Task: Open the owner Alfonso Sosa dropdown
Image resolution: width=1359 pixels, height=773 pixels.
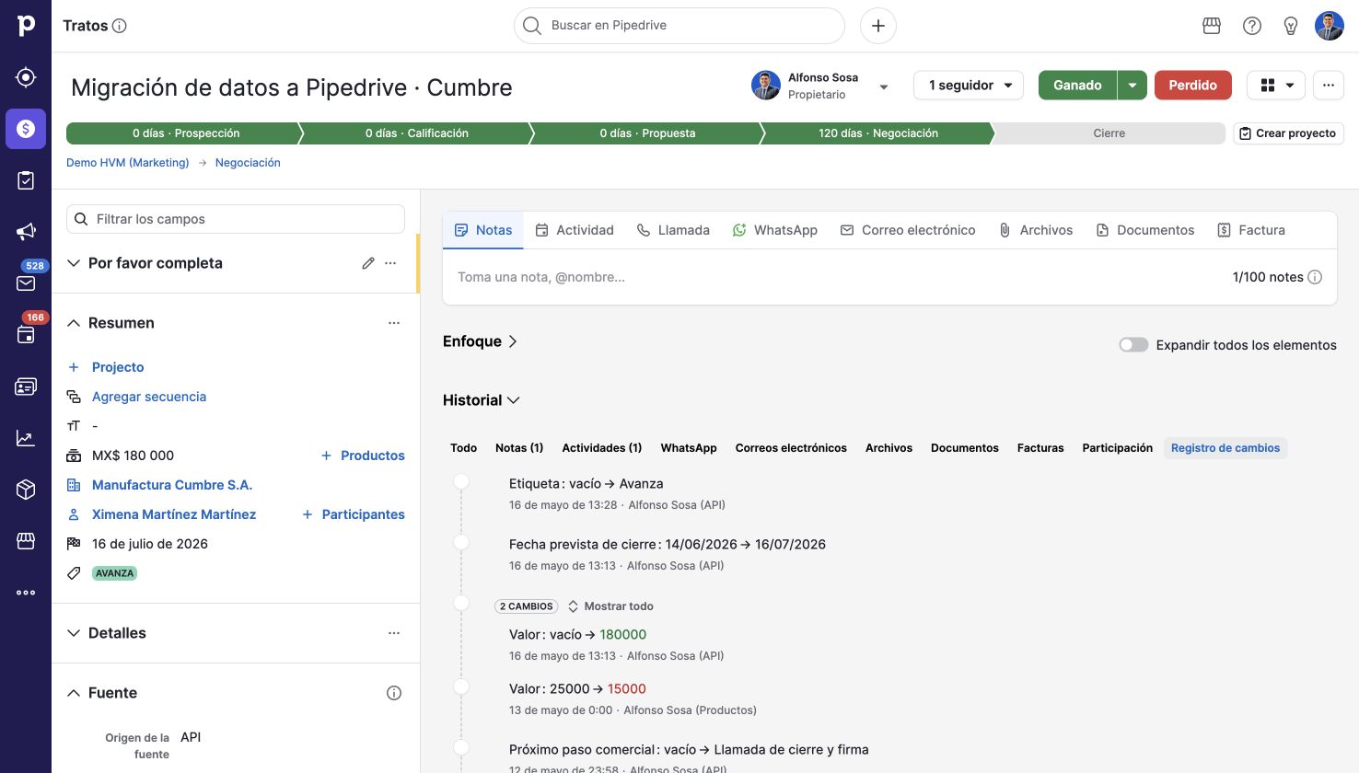Action: (884, 87)
